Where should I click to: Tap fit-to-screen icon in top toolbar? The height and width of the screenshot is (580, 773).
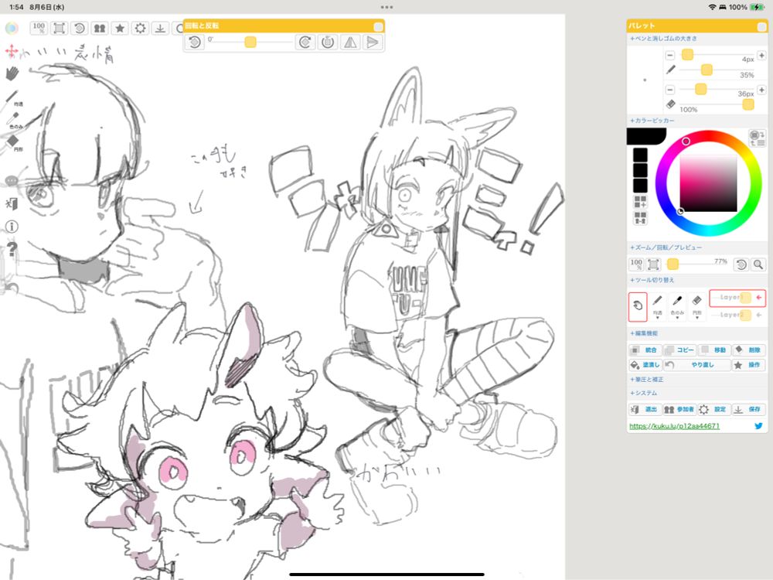tap(60, 28)
